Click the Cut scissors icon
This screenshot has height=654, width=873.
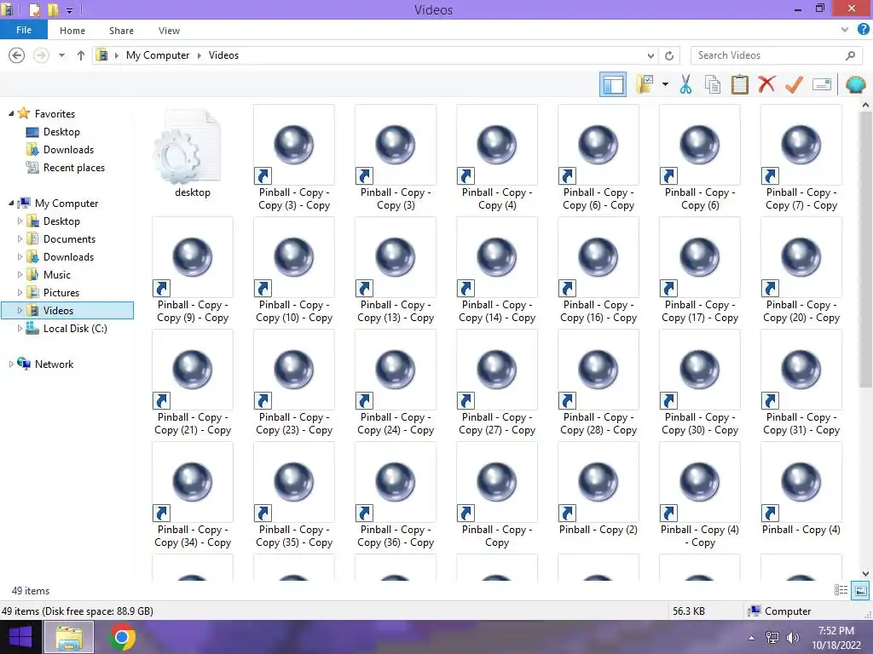pos(686,84)
